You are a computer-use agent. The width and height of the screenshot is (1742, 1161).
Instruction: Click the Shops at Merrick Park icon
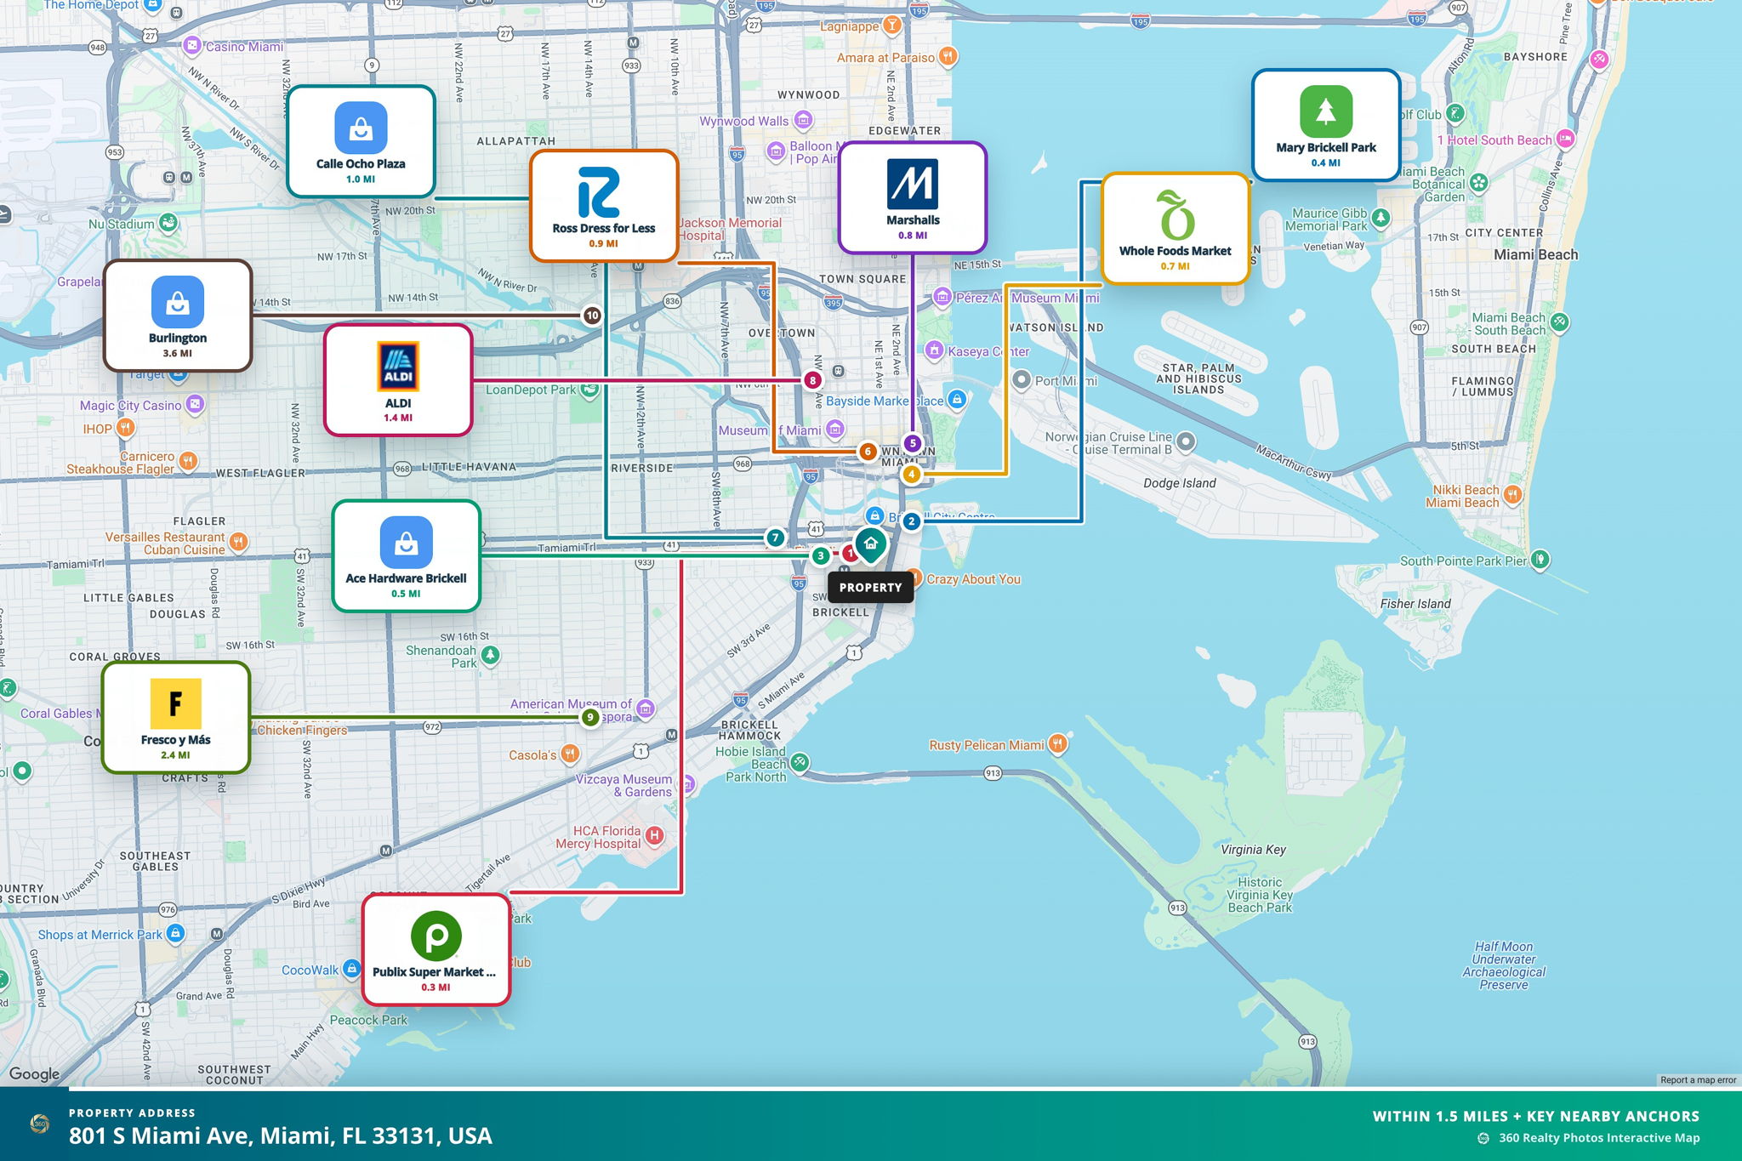tap(175, 933)
